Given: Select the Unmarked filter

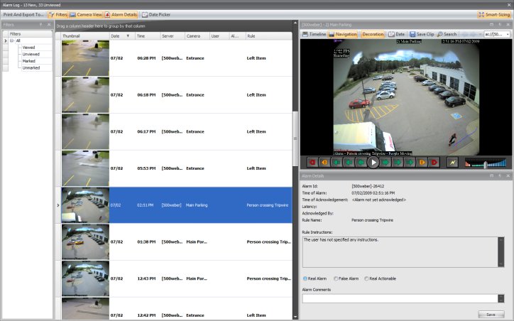Looking at the screenshot, I should (x=31, y=68).
